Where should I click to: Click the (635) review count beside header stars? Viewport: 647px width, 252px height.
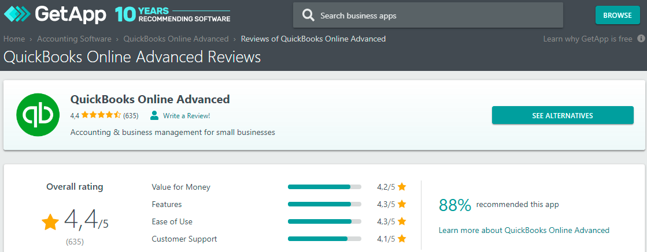click(x=131, y=116)
